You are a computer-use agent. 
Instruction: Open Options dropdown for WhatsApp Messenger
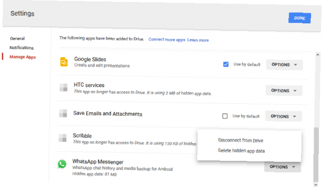(283, 167)
